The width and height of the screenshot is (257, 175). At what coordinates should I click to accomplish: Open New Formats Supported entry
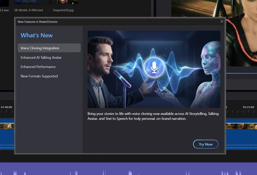coord(39,76)
